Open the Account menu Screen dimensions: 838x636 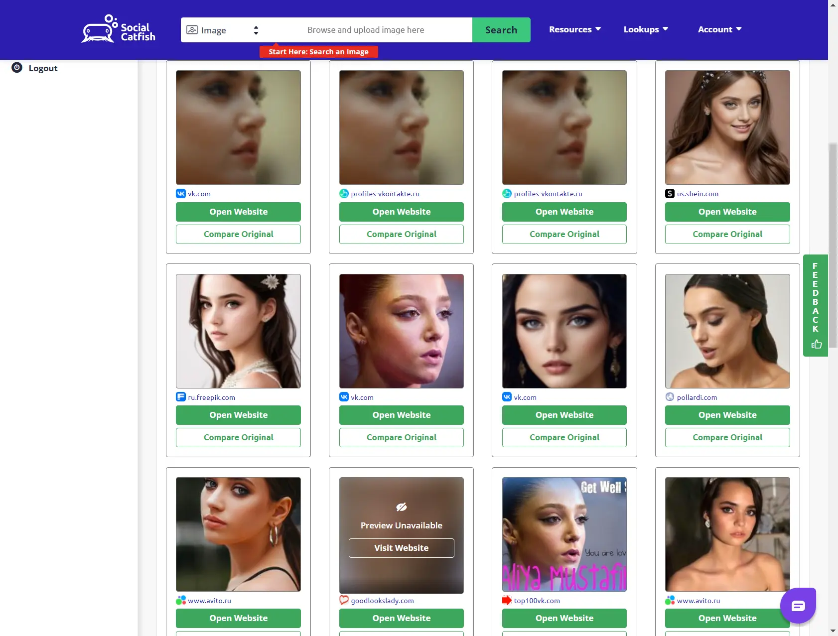(x=719, y=29)
